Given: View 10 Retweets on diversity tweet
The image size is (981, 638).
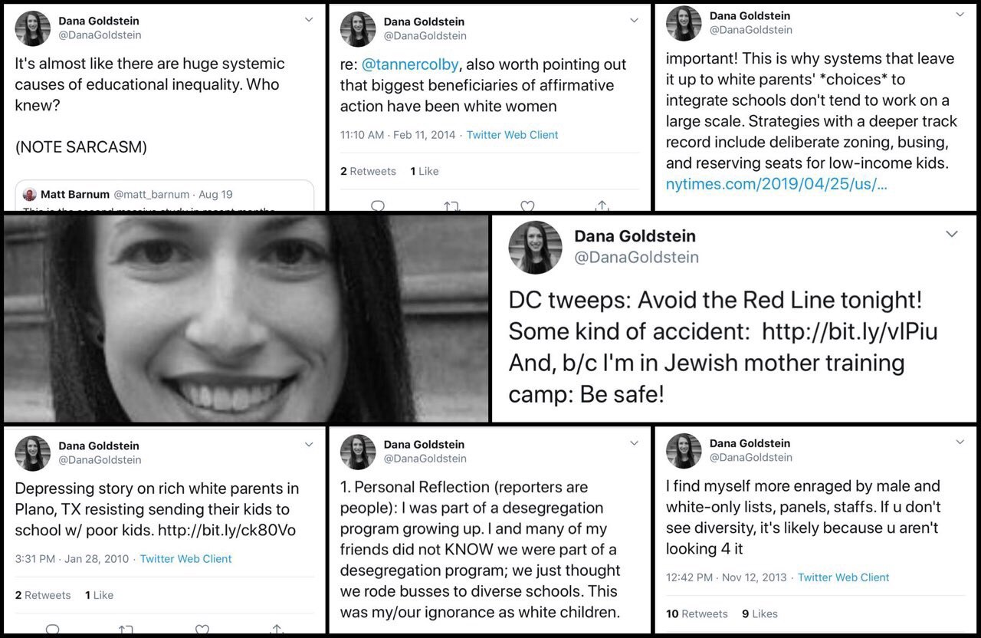Looking at the screenshot, I should 697,613.
